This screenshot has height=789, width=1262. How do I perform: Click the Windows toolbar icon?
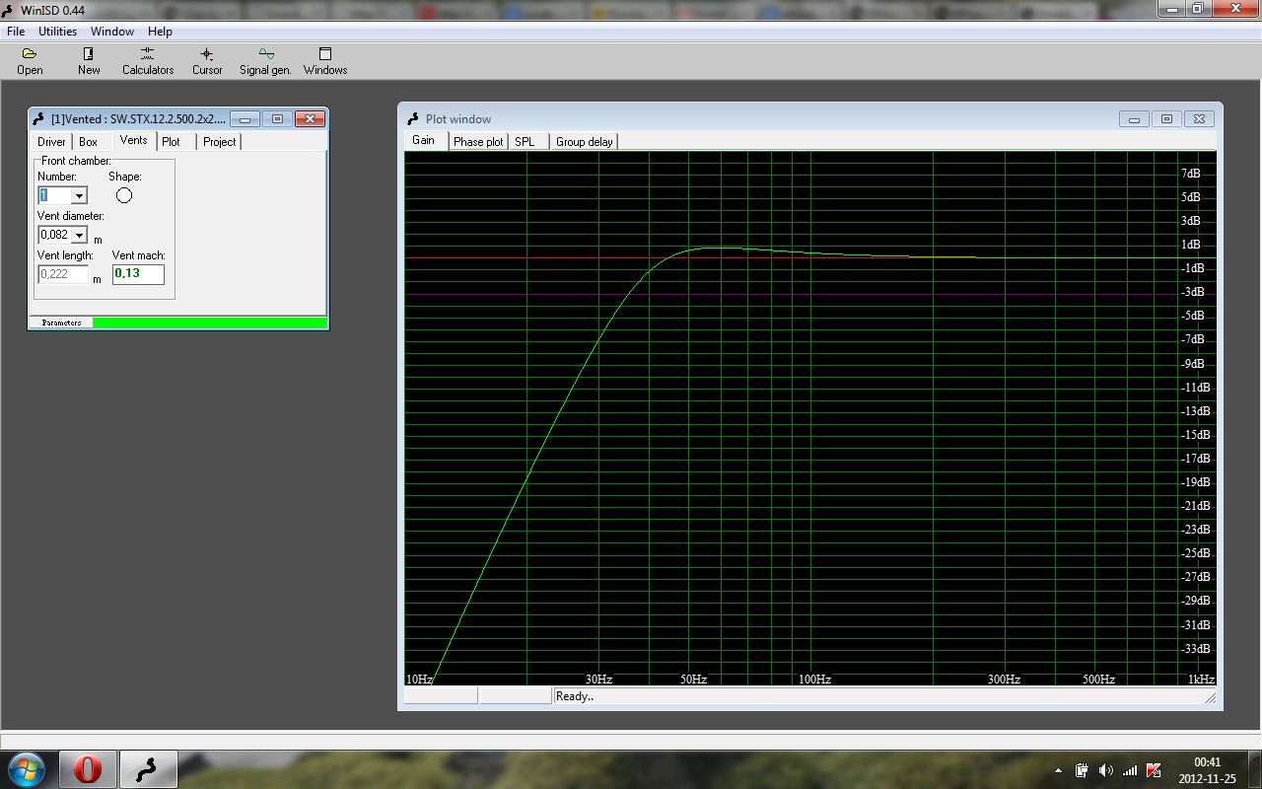click(x=324, y=60)
